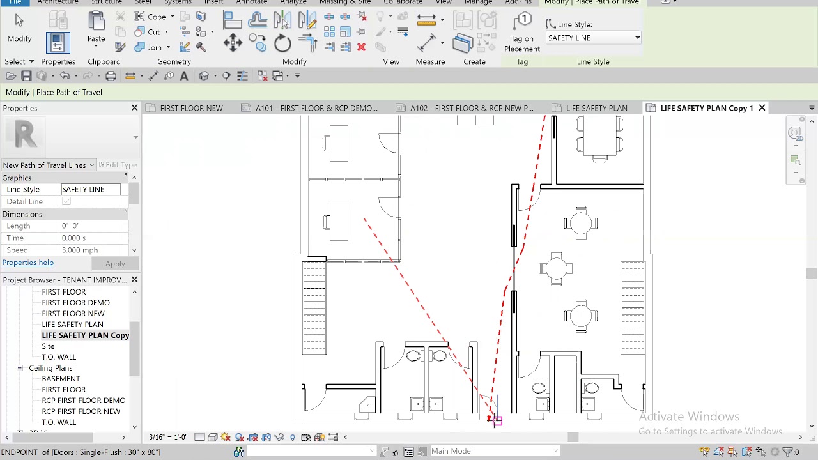Undo last action in Quick Access Toolbar
Screen dimensions: 818x460
[65, 76]
